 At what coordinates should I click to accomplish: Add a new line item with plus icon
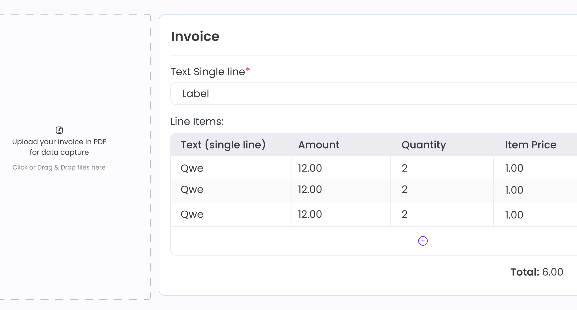423,241
